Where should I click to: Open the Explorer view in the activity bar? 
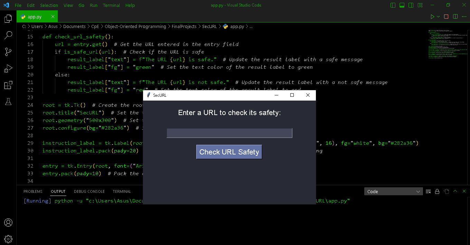(x=8, y=19)
